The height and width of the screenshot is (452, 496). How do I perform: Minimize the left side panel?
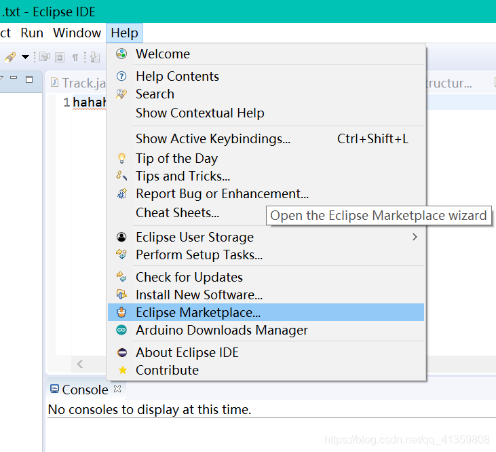coord(14,77)
